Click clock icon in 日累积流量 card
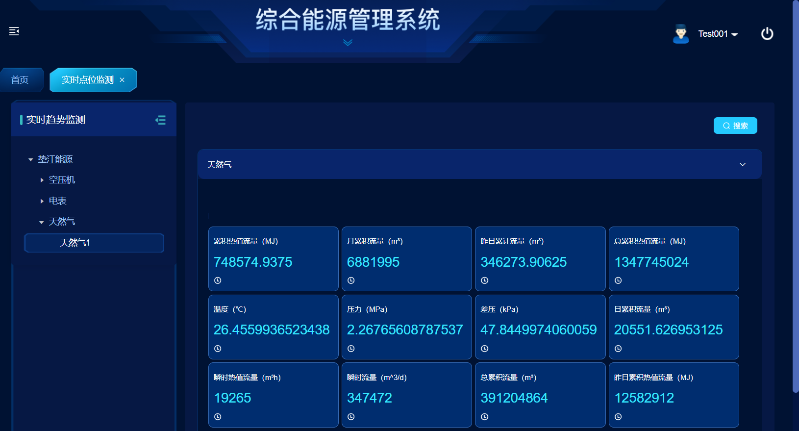Screen dimensions: 799x431 (618, 349)
